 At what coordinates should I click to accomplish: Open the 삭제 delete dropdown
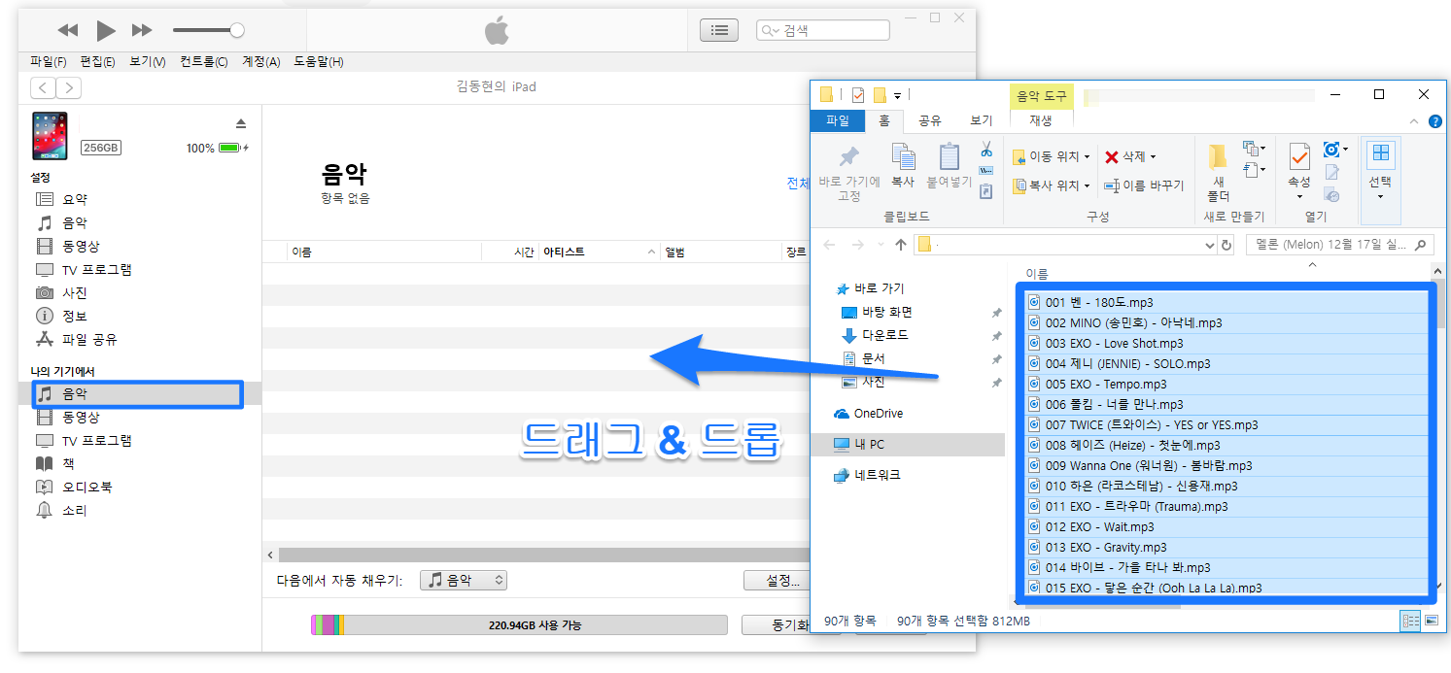tap(1130, 156)
